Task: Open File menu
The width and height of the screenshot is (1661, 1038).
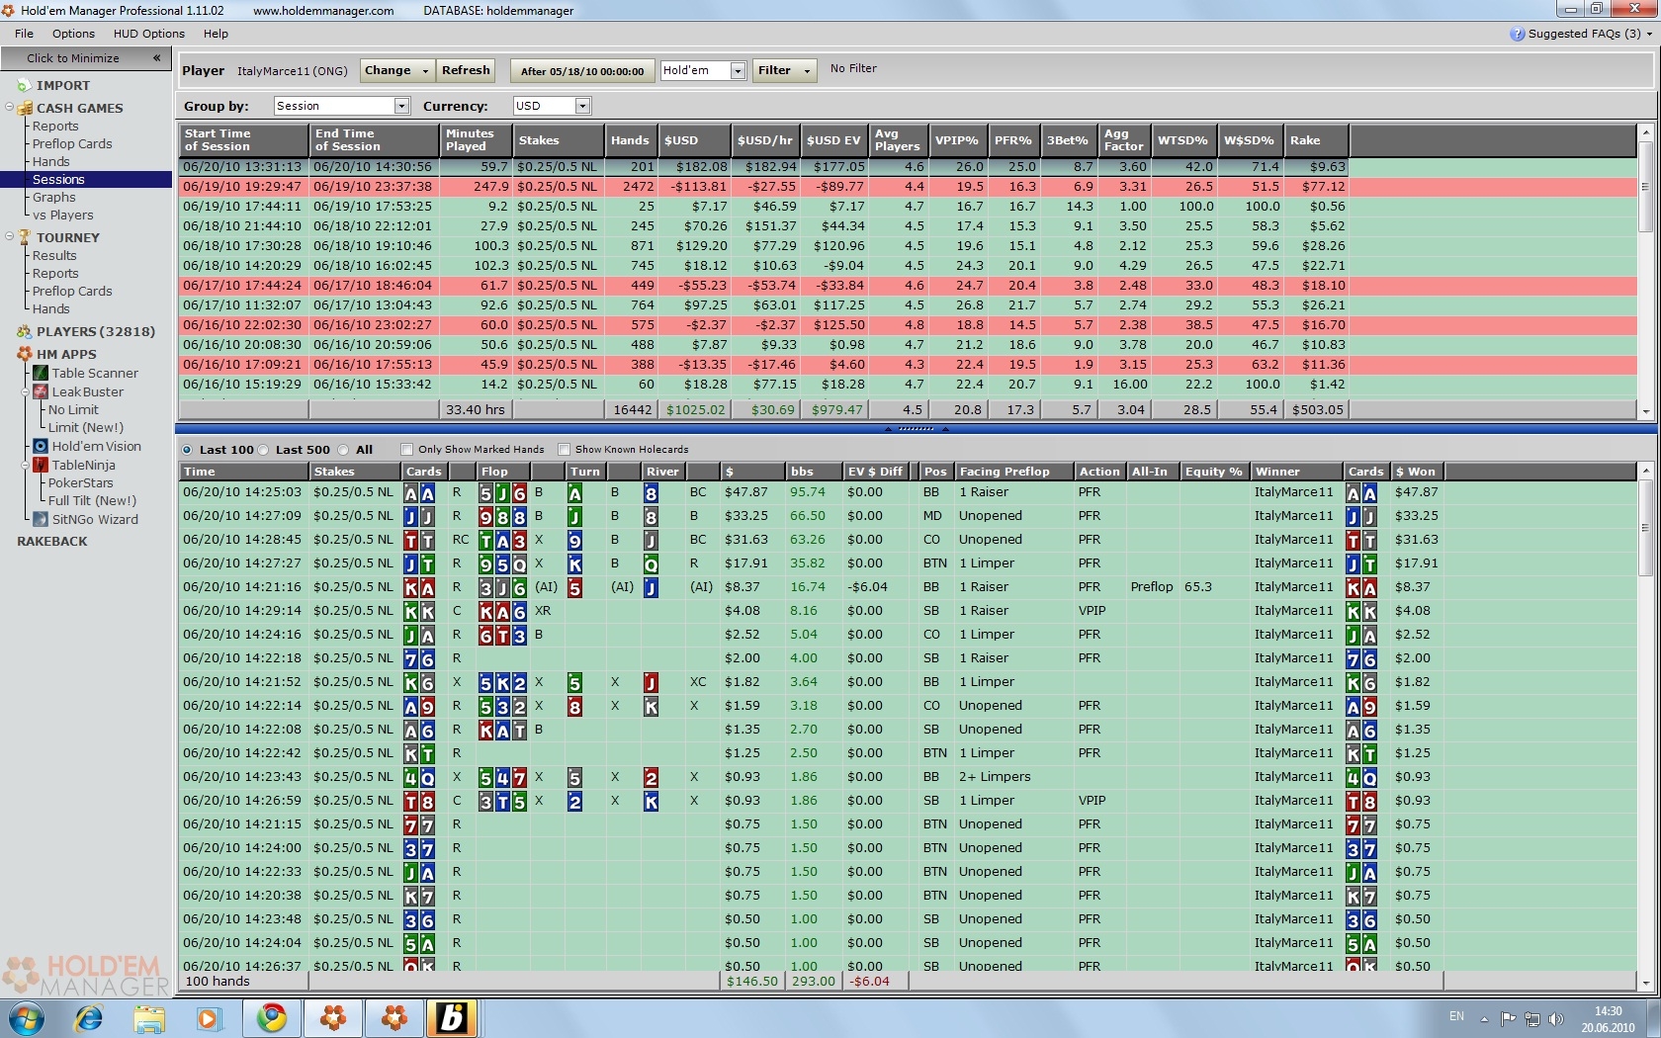Action: [25, 34]
